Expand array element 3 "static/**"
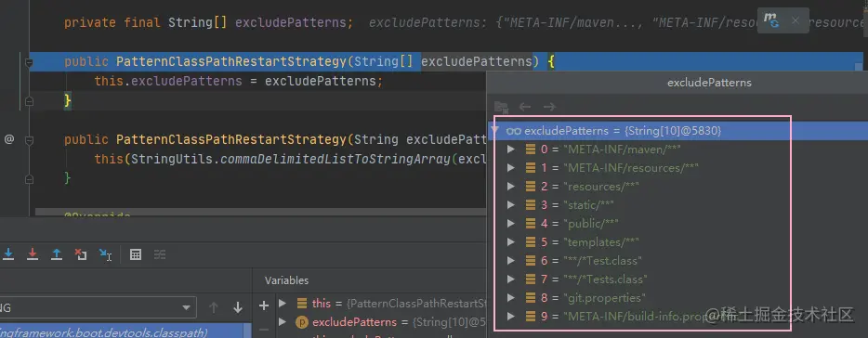Viewport: 868px width, 338px height. pyautogui.click(x=511, y=204)
